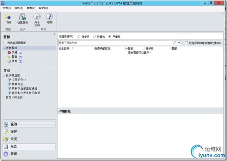Click the 恢复 recovery navigation icon
This screenshot has width=227, height=161.
[x=6, y=139]
